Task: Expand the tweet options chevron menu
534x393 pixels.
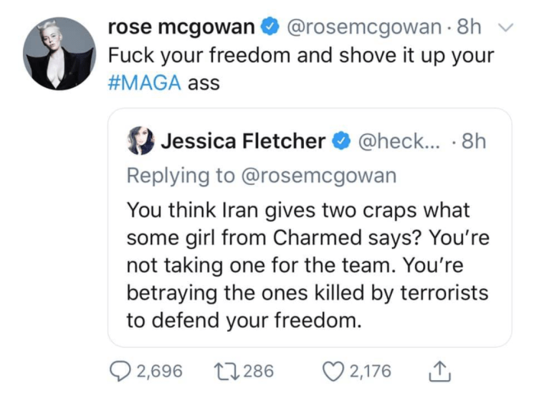Action: click(503, 28)
